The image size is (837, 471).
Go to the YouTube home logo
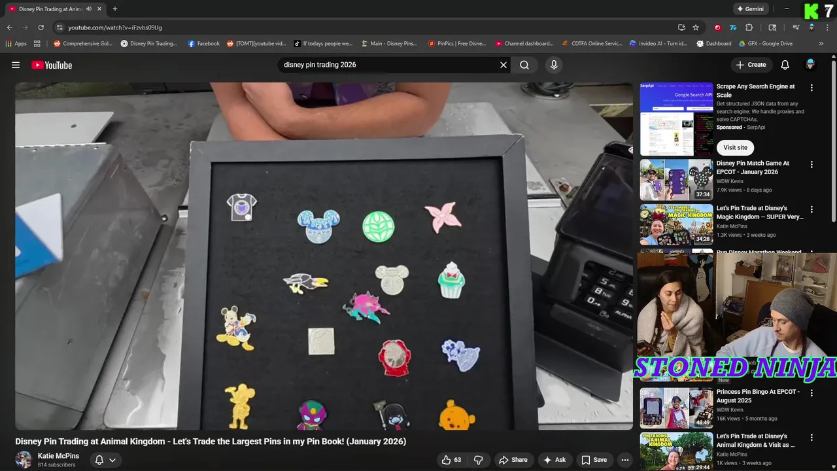(x=52, y=65)
